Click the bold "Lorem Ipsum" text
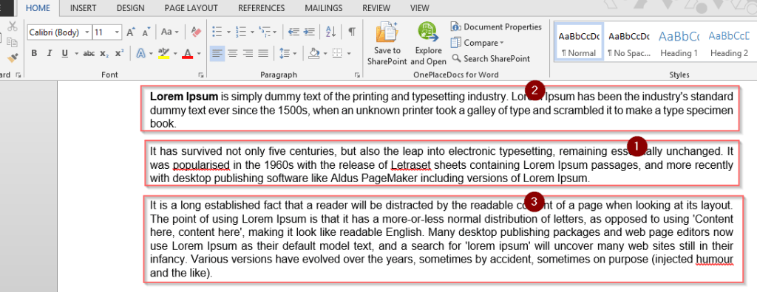Screen dimensions: 757x292 pyautogui.click(x=184, y=97)
